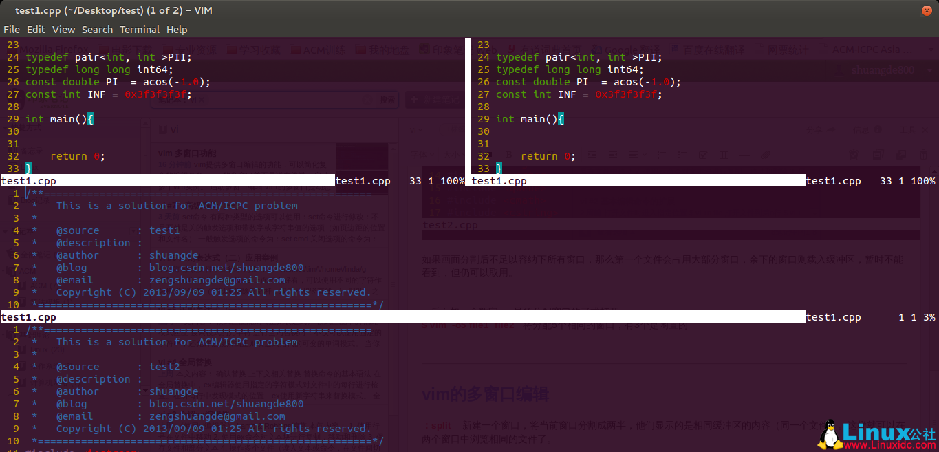Click the top-right pane's test1.cpp status line
The width and height of the screenshot is (939, 452).
pyautogui.click(x=638, y=181)
